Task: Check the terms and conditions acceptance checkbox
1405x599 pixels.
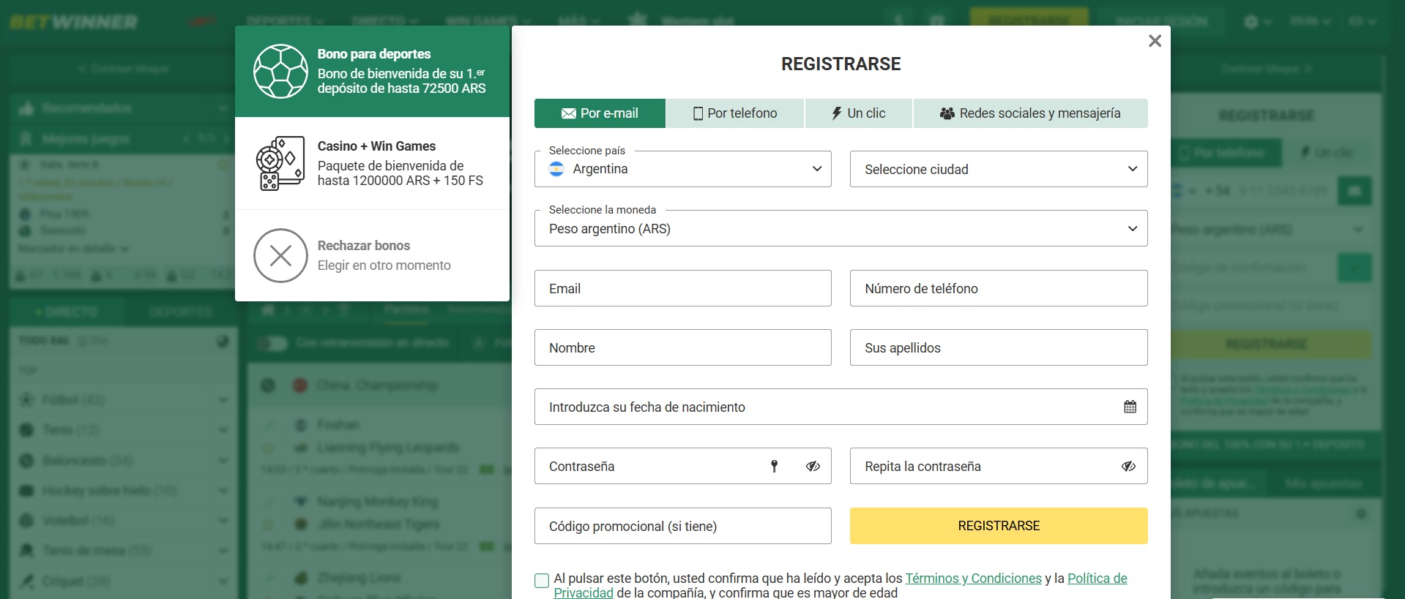Action: (x=542, y=581)
